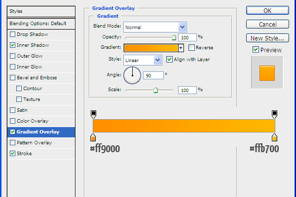296x197 pixels.
Task: Select the Color Overlay label
Action: tap(33, 121)
